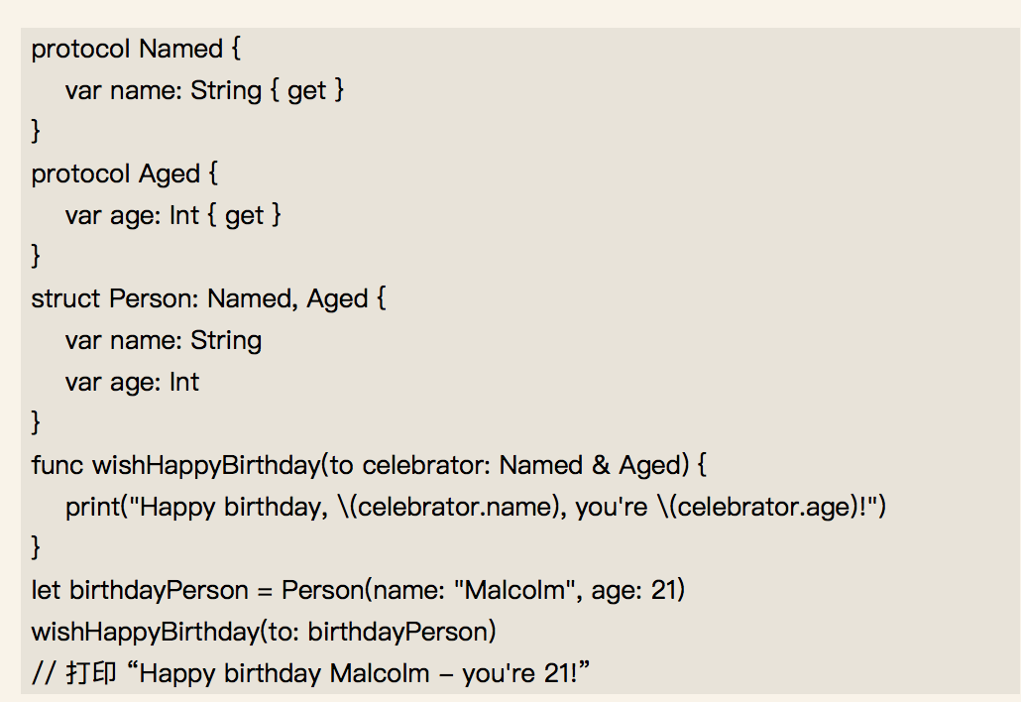Click the comment line starting with '// 打印'
Viewport: 1021px width, 702px height.
[310, 672]
